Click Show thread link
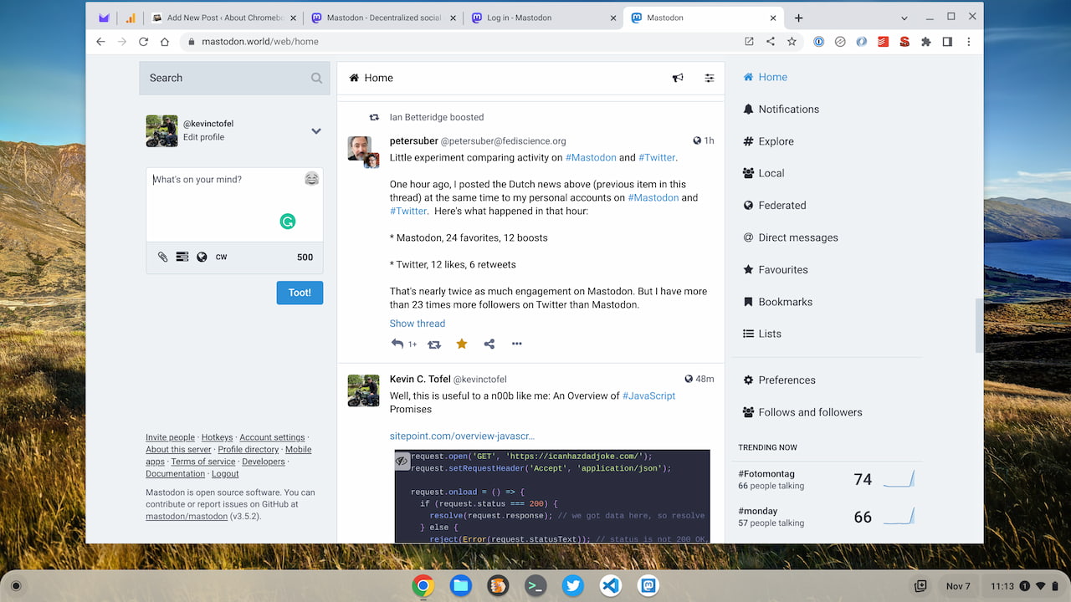1071x602 pixels. [x=418, y=324]
